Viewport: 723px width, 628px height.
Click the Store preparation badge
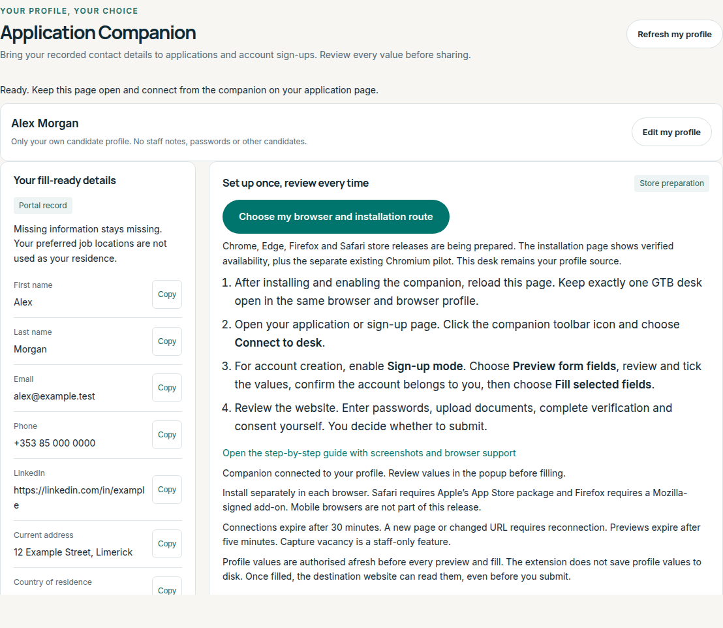pos(671,183)
